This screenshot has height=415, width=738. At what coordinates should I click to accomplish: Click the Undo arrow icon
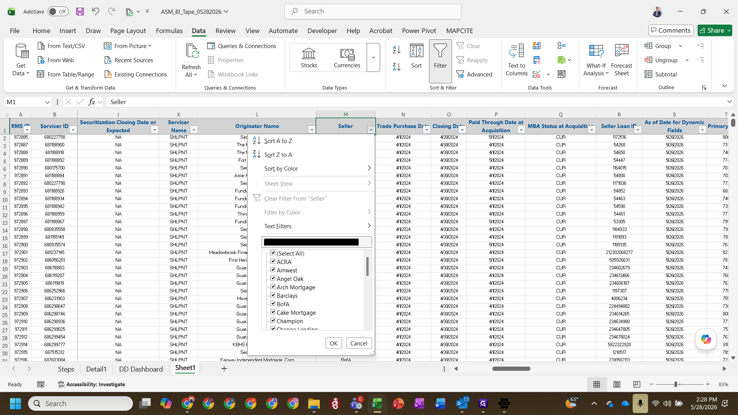pyautogui.click(x=95, y=12)
